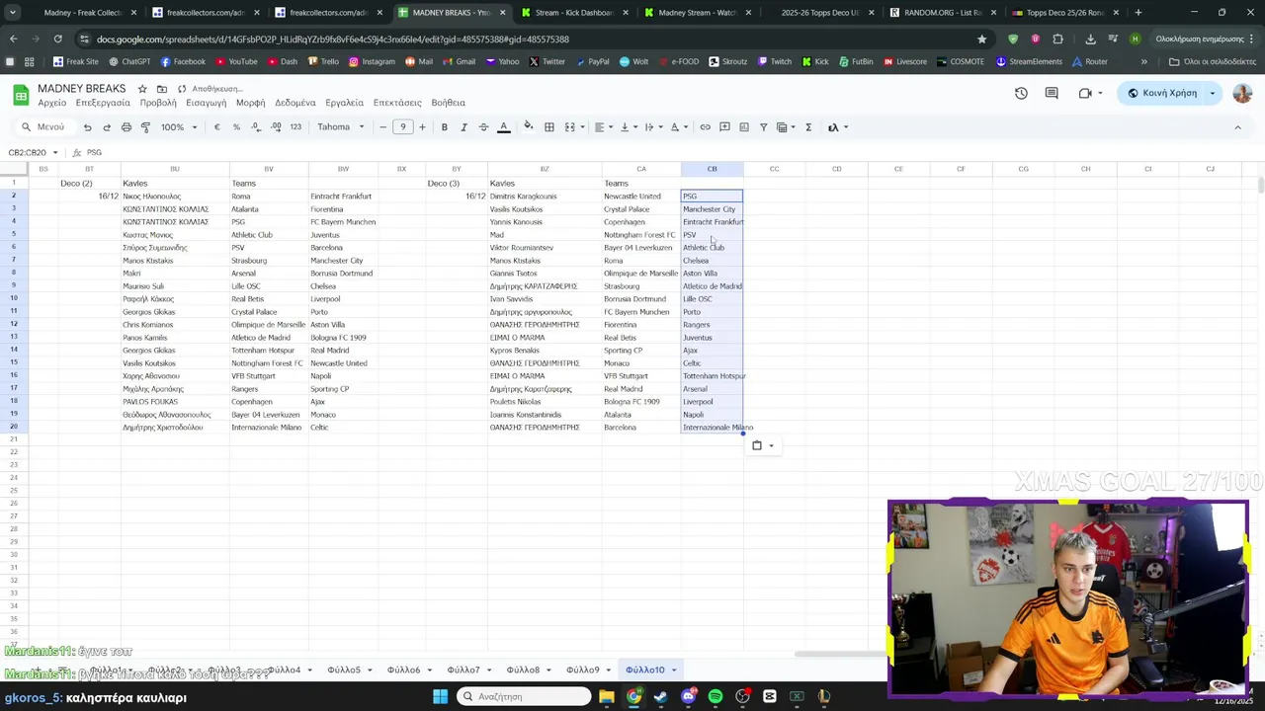Open the Windows Start menu
The width and height of the screenshot is (1265, 711).
440,696
